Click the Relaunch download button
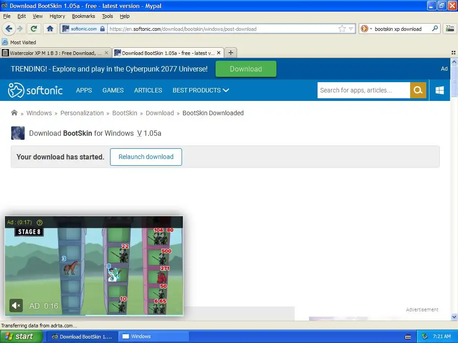This screenshot has width=458, height=343. click(146, 157)
